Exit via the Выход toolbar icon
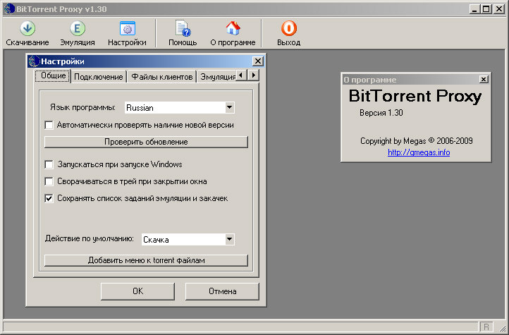The image size is (509, 335). click(288, 29)
